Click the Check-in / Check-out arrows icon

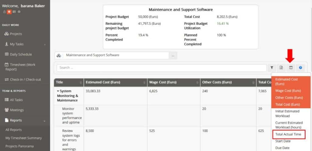[7, 80]
